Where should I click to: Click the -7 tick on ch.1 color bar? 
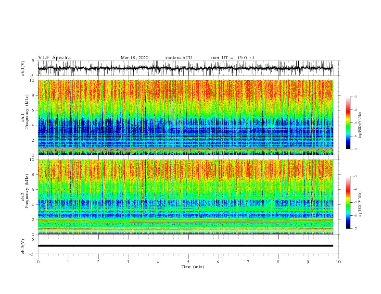(x=355, y=149)
